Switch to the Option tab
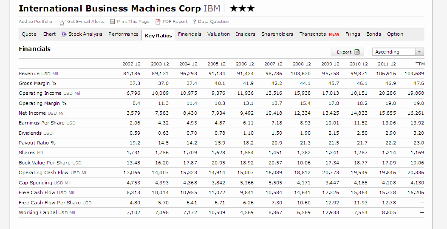This screenshot has width=447, height=229. (395, 34)
